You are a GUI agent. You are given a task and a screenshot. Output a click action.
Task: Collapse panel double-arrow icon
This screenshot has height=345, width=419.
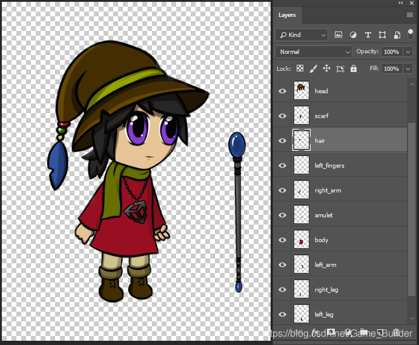point(401,3)
